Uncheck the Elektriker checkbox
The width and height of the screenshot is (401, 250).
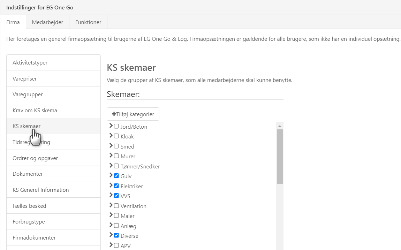point(116,186)
